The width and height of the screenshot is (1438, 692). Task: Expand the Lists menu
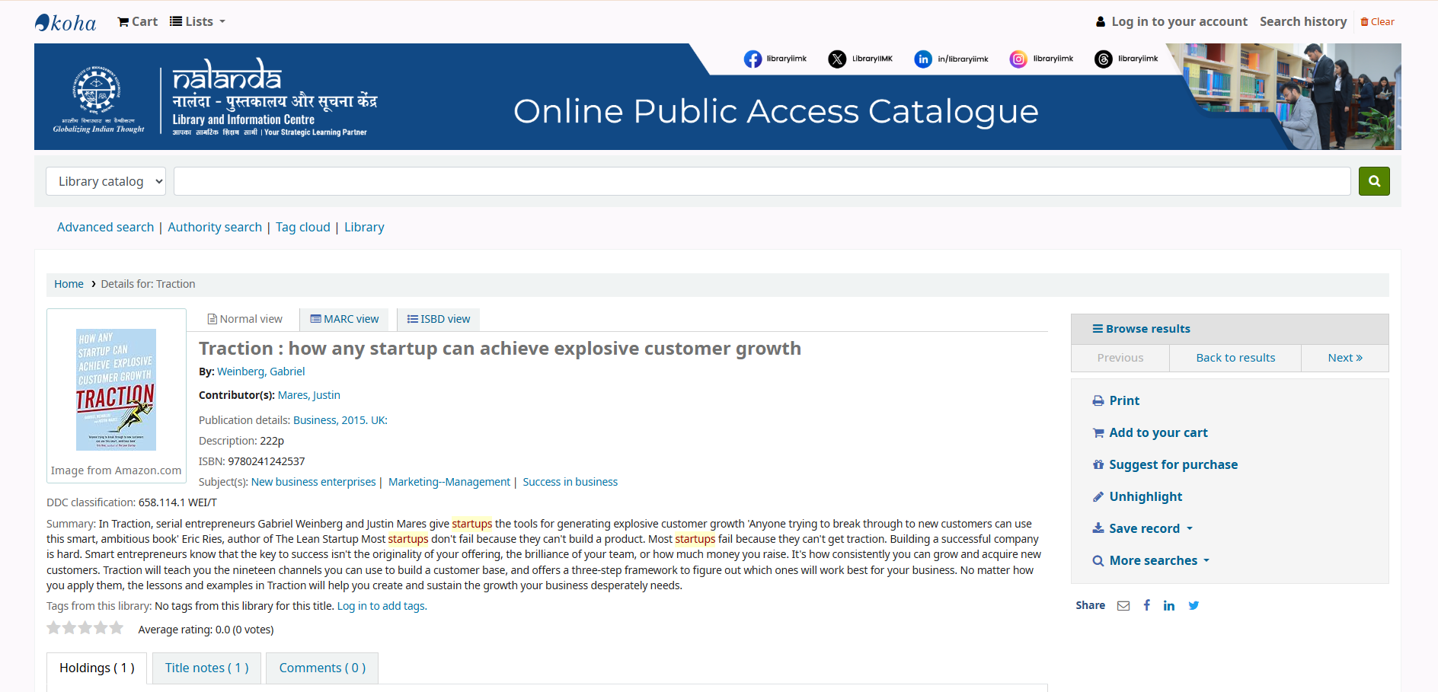[x=198, y=21]
